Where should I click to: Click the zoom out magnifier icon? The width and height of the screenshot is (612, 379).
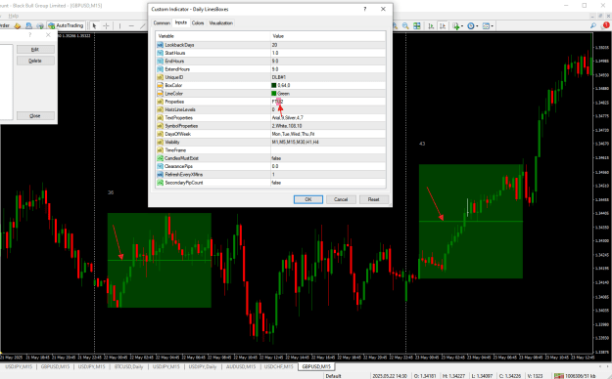click(x=406, y=25)
